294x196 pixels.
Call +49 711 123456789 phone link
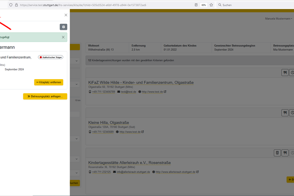[103, 92]
